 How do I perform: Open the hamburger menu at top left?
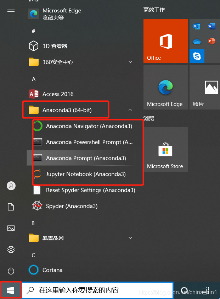point(11,10)
